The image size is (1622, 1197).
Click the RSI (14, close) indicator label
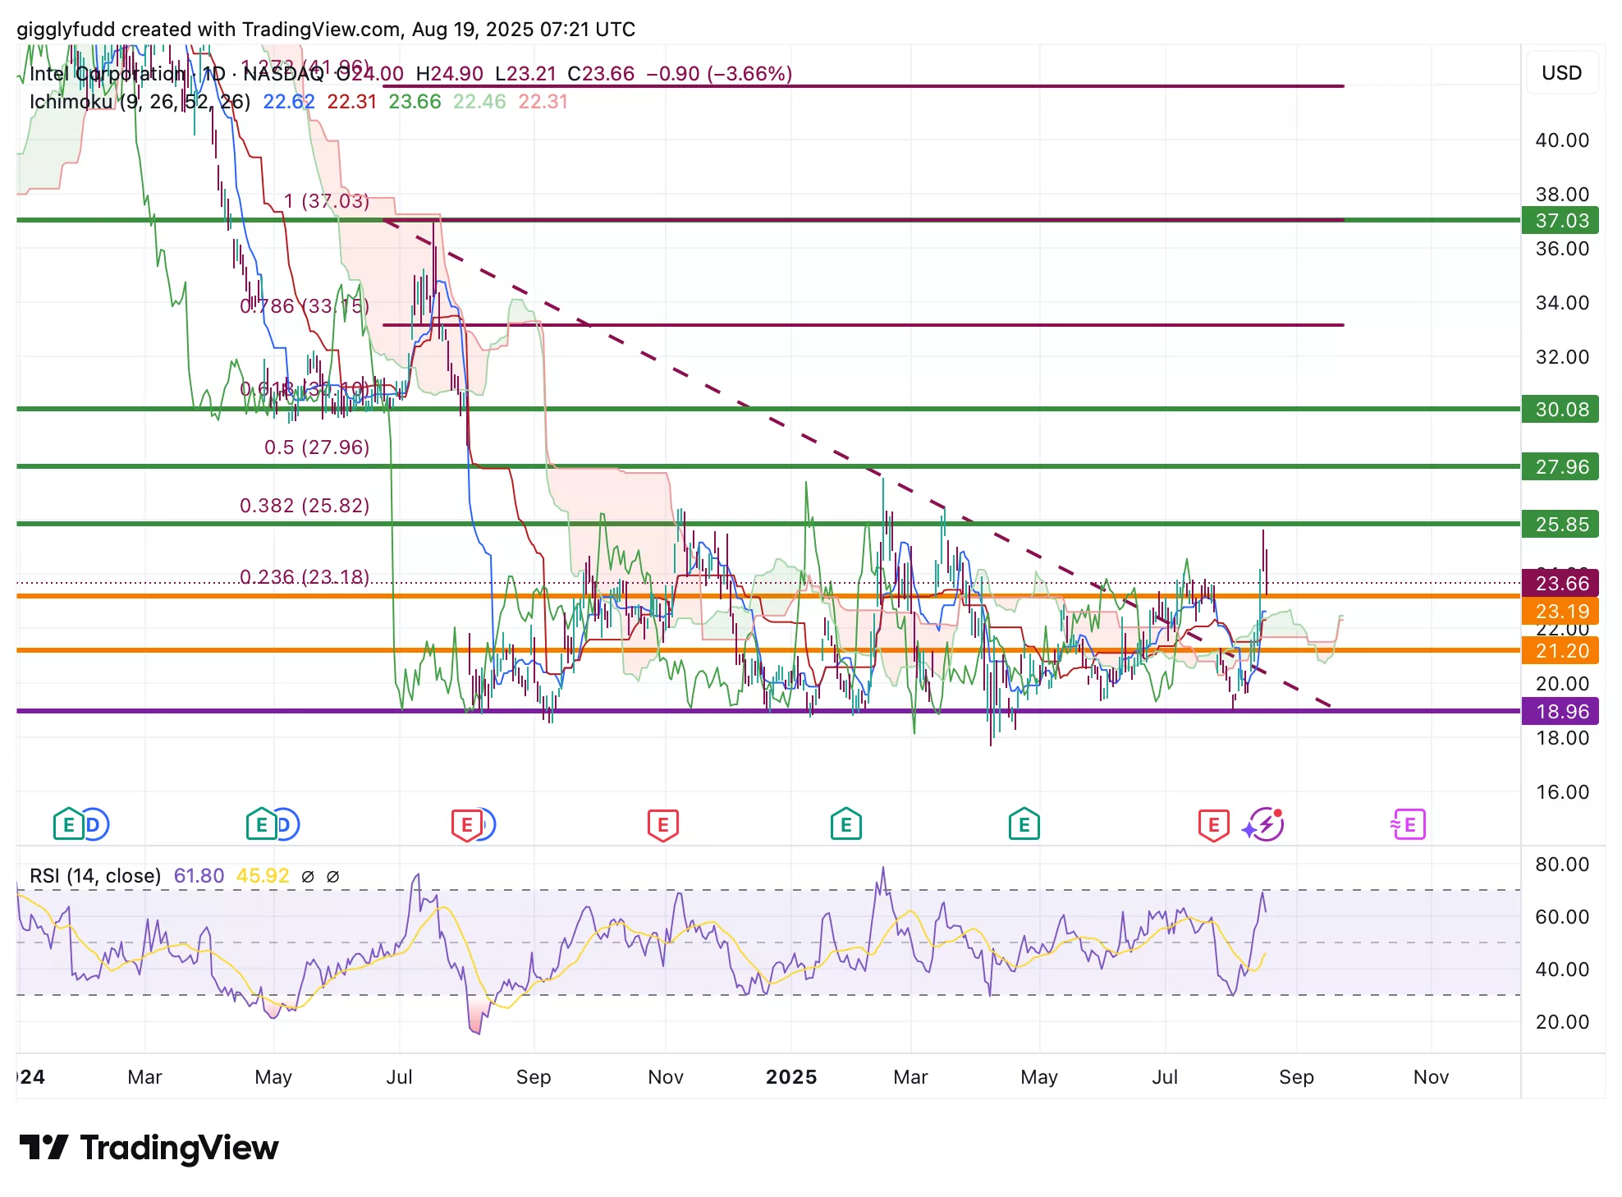pos(95,876)
